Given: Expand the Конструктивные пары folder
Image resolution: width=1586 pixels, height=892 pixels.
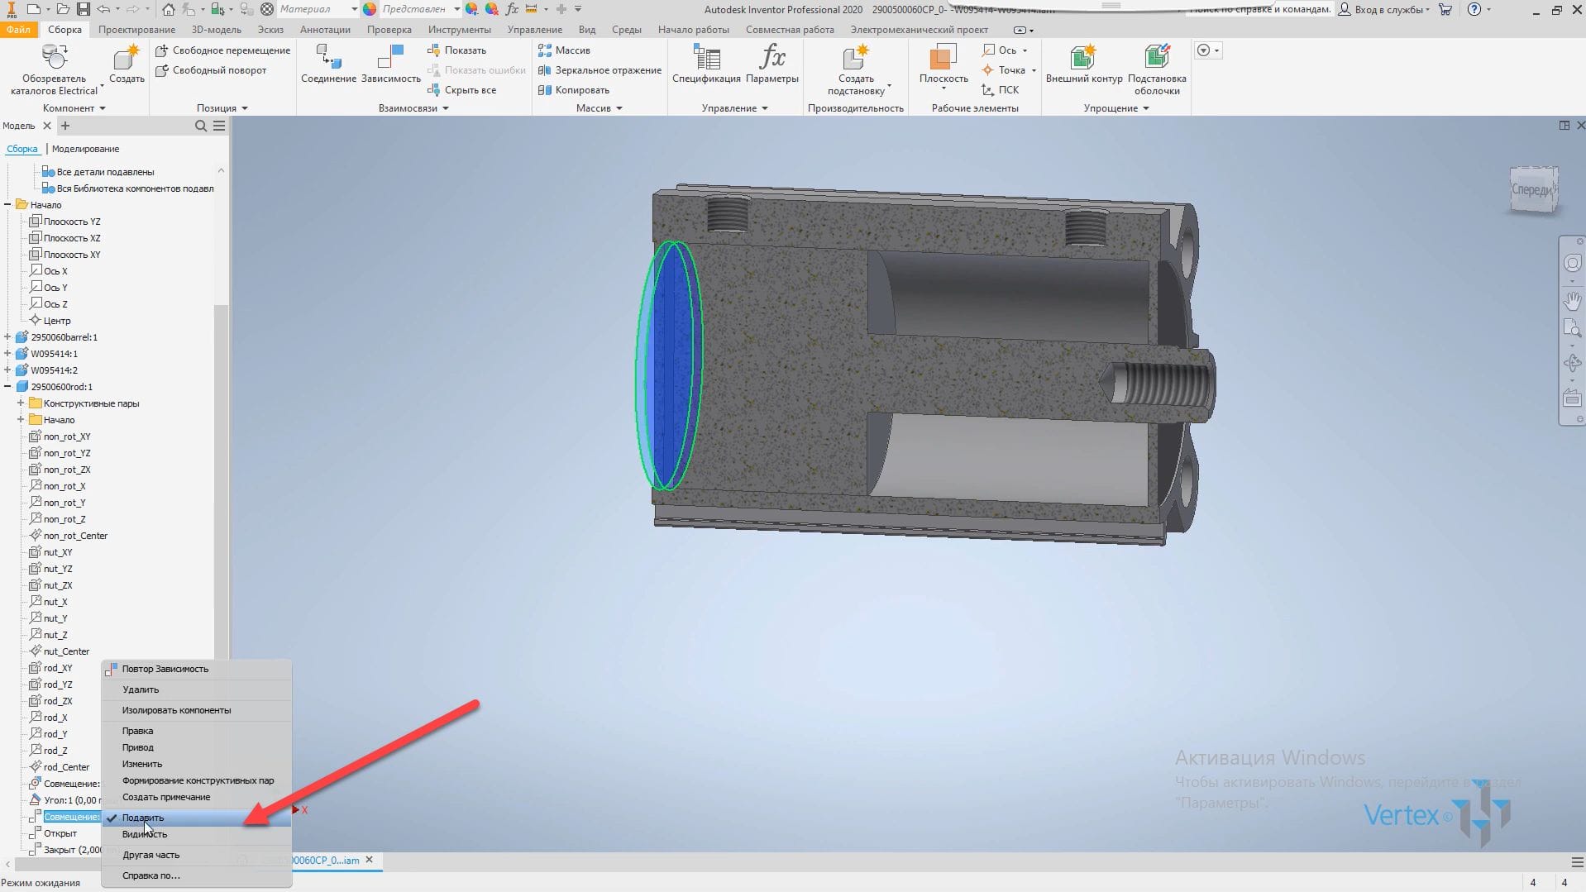Looking at the screenshot, I should click(x=21, y=403).
